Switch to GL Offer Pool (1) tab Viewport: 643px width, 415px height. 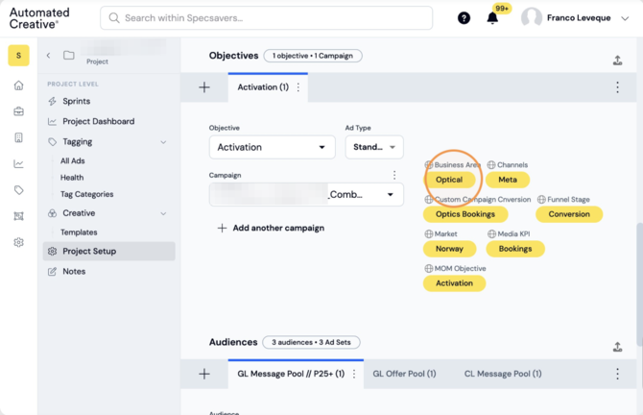coord(404,374)
